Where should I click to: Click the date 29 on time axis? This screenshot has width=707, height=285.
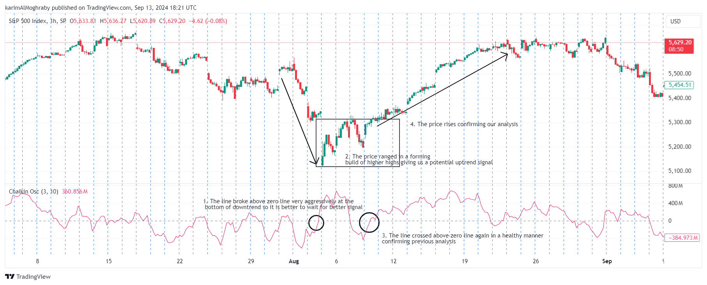click(251, 261)
